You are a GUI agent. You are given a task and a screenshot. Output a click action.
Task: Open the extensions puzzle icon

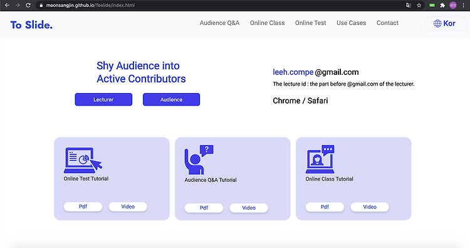pos(442,5)
